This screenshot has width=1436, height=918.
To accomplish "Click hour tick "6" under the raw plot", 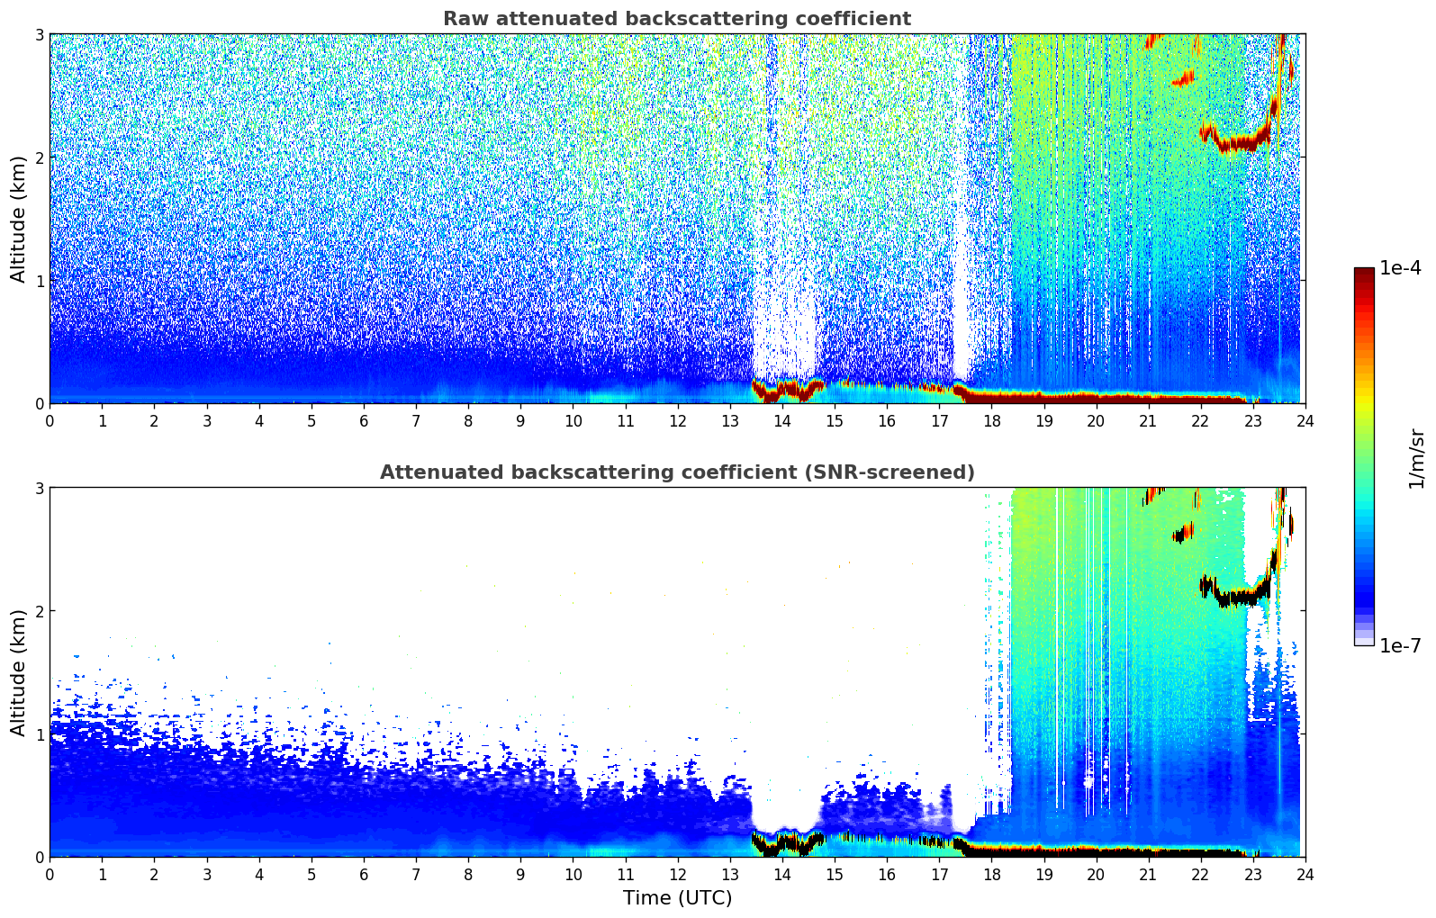I will [364, 420].
